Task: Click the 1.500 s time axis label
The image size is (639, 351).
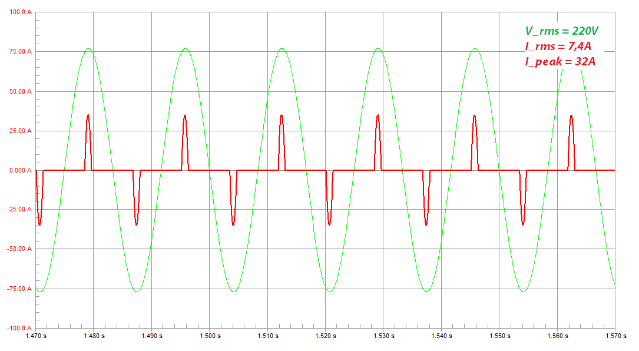Action: [210, 336]
